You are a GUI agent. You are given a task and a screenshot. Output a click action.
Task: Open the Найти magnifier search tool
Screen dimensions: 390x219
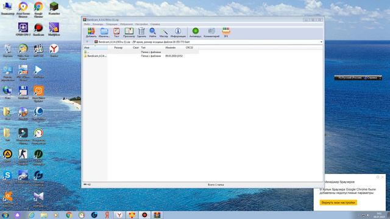(152, 32)
